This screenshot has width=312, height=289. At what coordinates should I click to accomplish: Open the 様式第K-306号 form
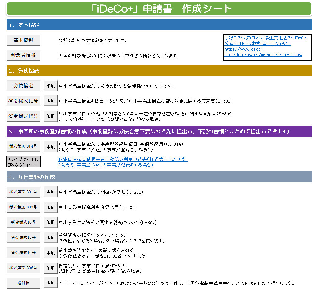[x=24, y=268]
